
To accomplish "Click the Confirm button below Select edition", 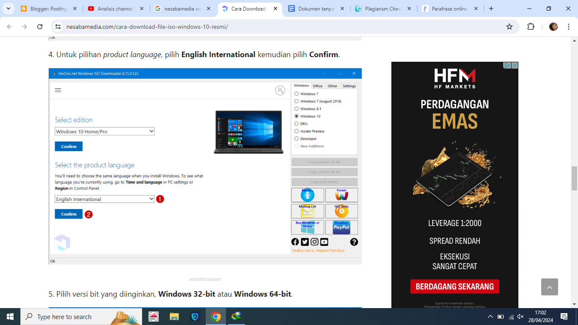I will pyautogui.click(x=69, y=146).
